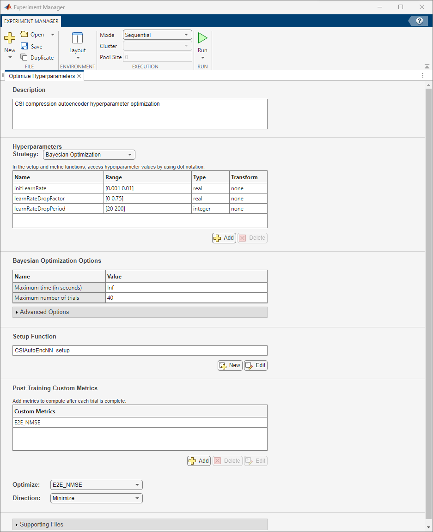
Task: Add a new custom metric
Action: 199,460
